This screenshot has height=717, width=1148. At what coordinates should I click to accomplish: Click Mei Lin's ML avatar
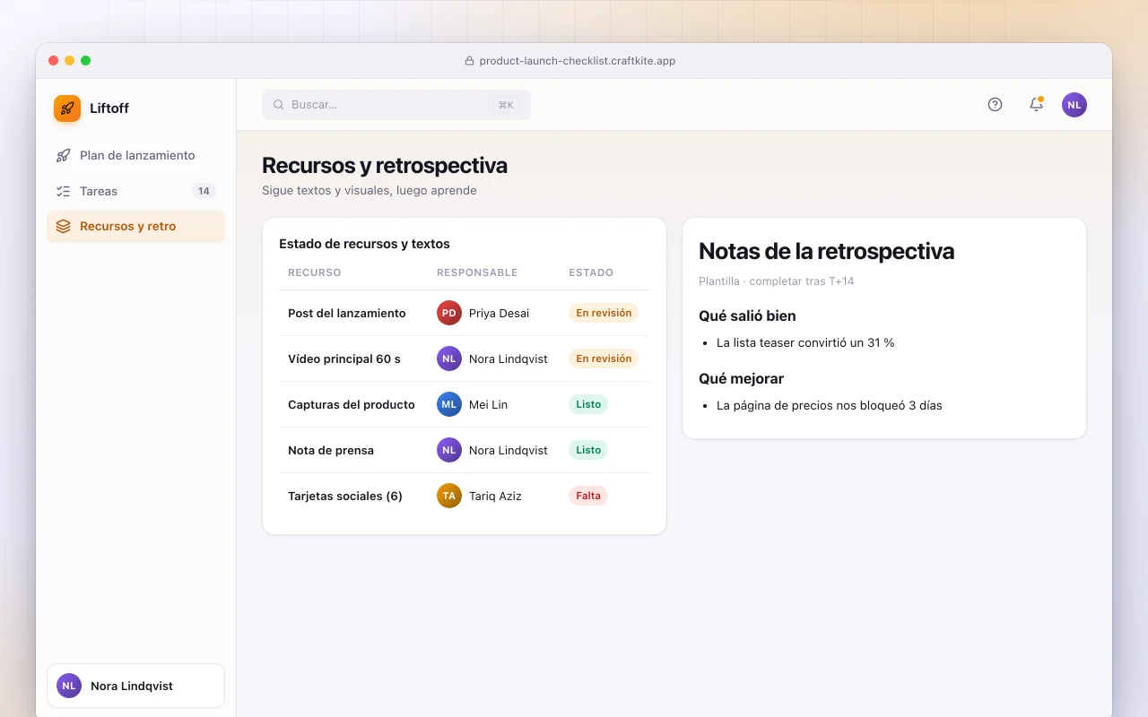[449, 404]
